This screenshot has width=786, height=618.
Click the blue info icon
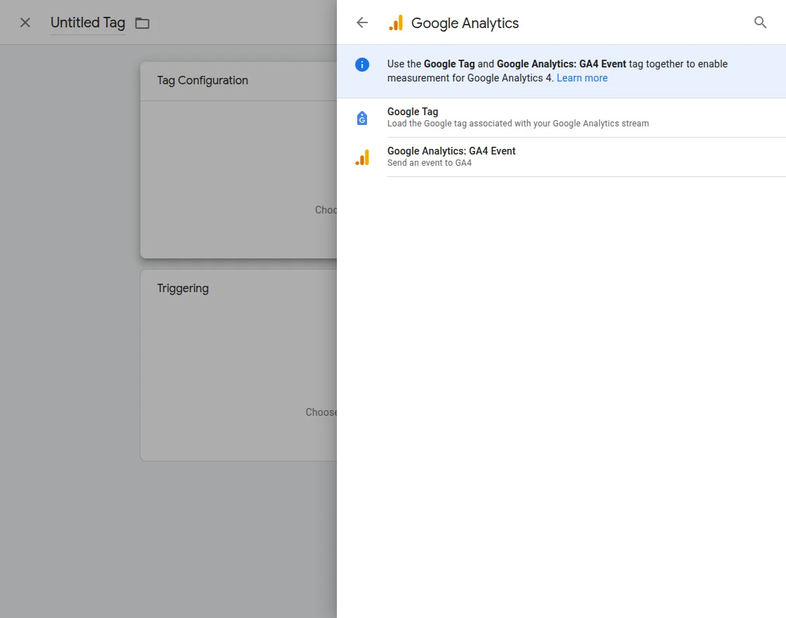(x=362, y=64)
